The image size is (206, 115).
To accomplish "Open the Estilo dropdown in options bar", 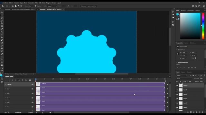I will click(52, 6).
